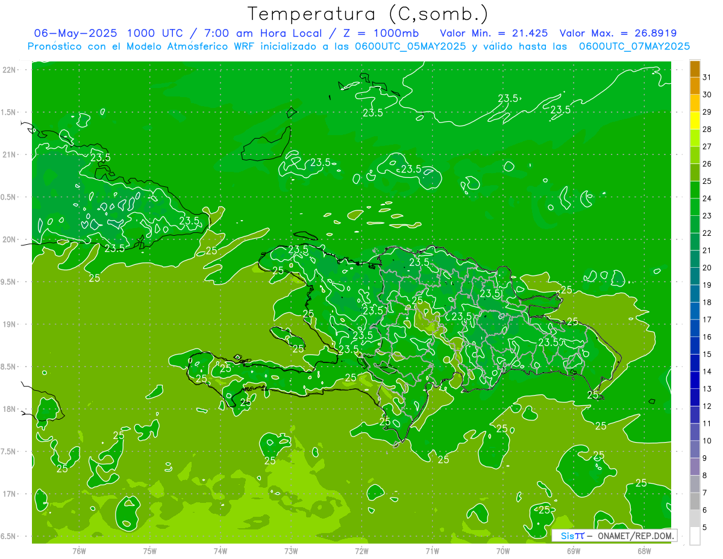The image size is (723, 559).
Task: Click the "19N" latitude axis label
Action: tap(10, 324)
